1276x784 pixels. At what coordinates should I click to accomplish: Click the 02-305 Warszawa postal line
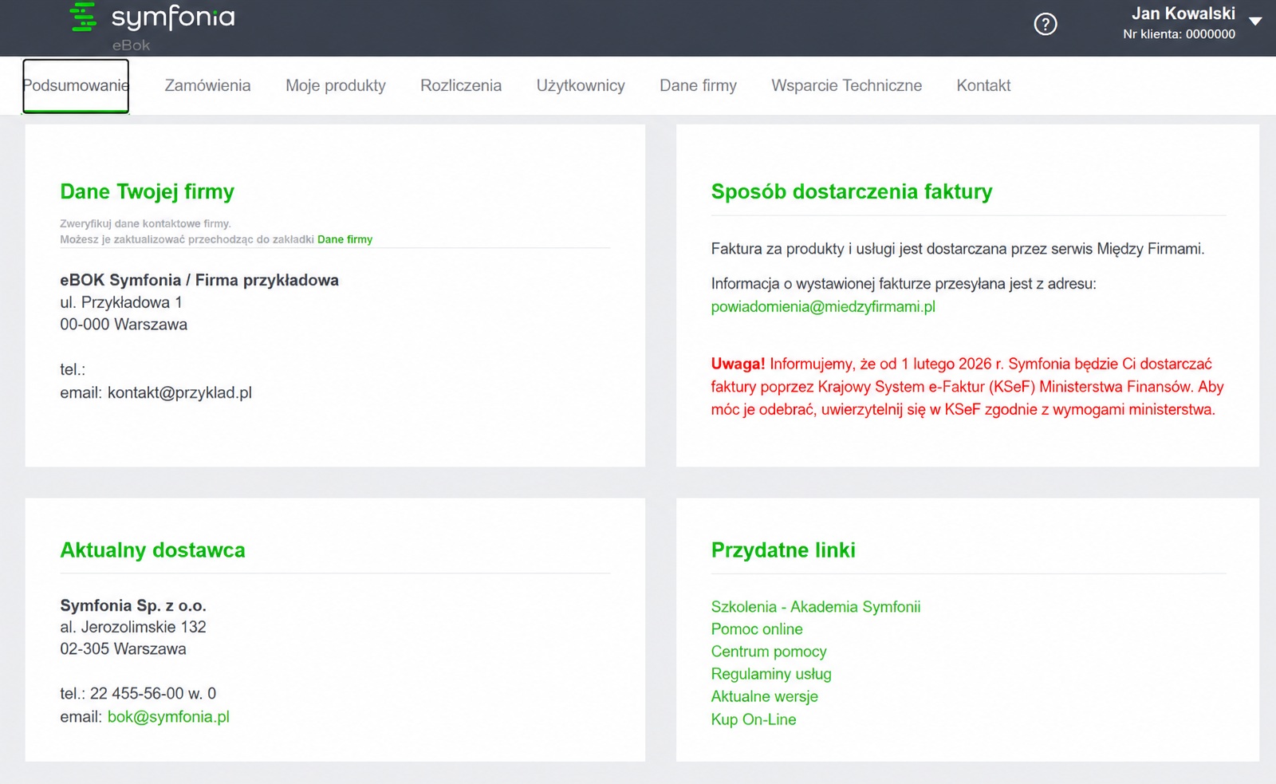(x=123, y=649)
